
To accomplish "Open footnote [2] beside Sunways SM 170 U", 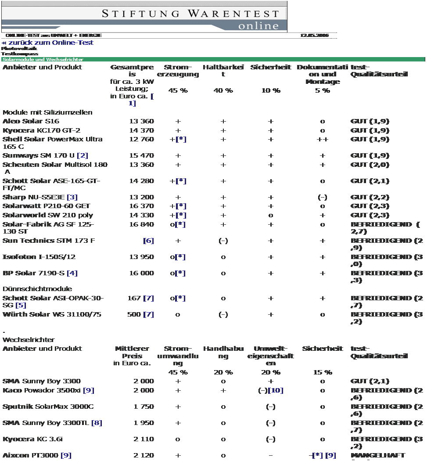I will [x=83, y=155].
